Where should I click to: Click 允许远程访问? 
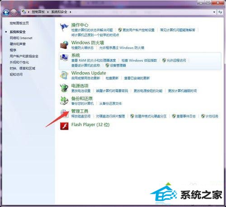coord(176,61)
